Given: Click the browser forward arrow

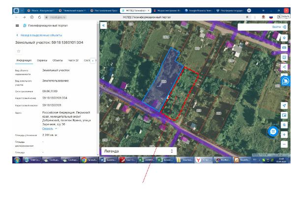Looking at the screenshot, I should pos(24,17).
